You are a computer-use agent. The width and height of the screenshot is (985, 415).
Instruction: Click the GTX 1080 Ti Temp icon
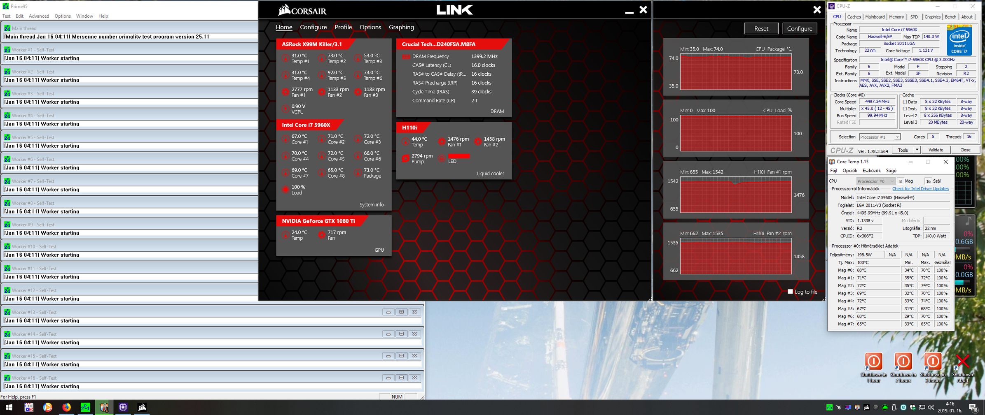pos(285,235)
